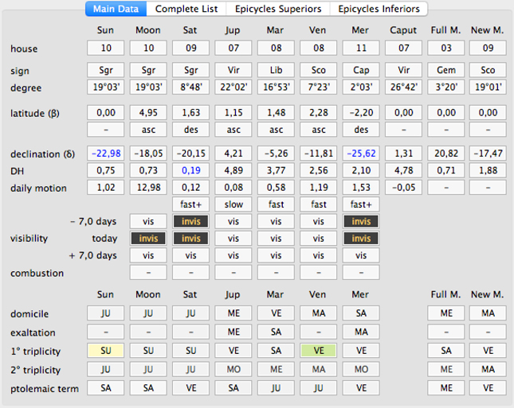The image size is (514, 408).
Task: Click the Ven degree value 7°23'
Action: pyautogui.click(x=318, y=87)
